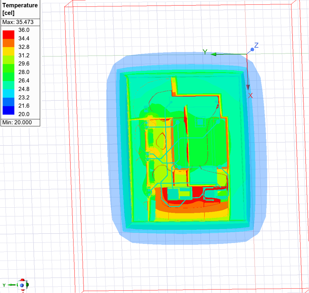Click the Max: 35.473 legend readout
The height and width of the screenshot is (293, 309).
coord(18,22)
